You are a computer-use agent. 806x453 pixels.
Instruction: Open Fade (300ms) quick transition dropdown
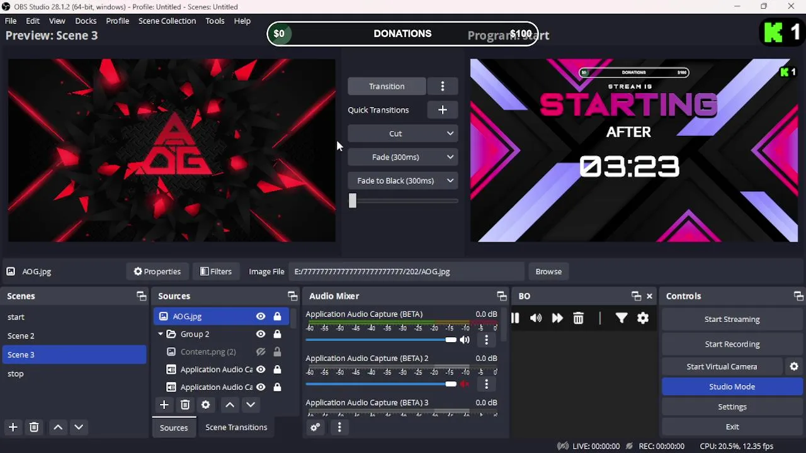click(x=403, y=157)
